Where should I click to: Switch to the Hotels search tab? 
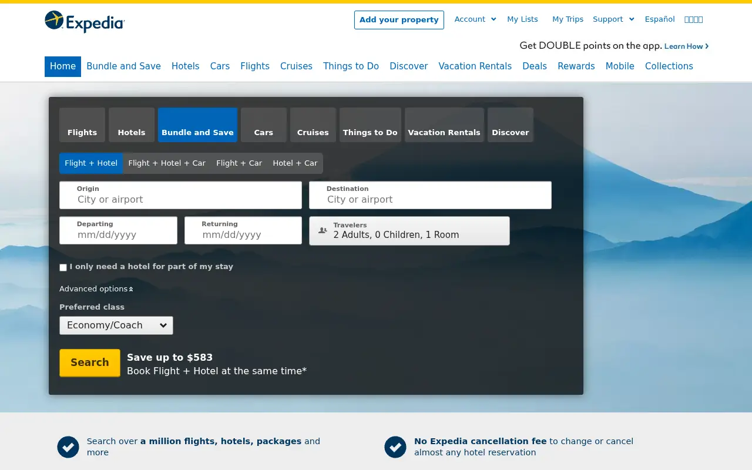(132, 125)
